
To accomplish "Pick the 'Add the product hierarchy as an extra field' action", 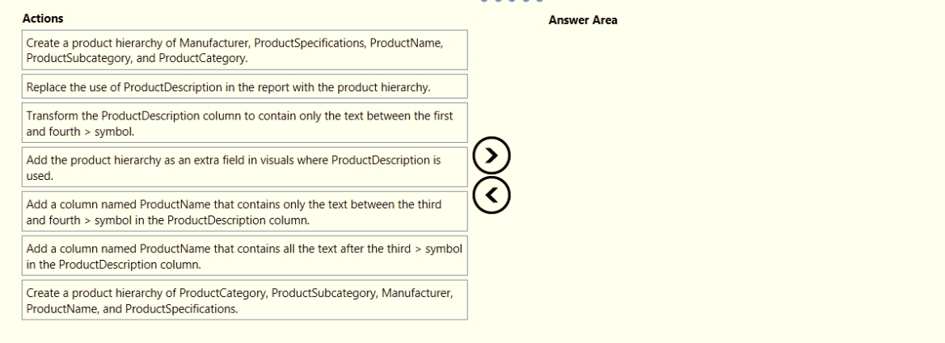I will coord(244,167).
